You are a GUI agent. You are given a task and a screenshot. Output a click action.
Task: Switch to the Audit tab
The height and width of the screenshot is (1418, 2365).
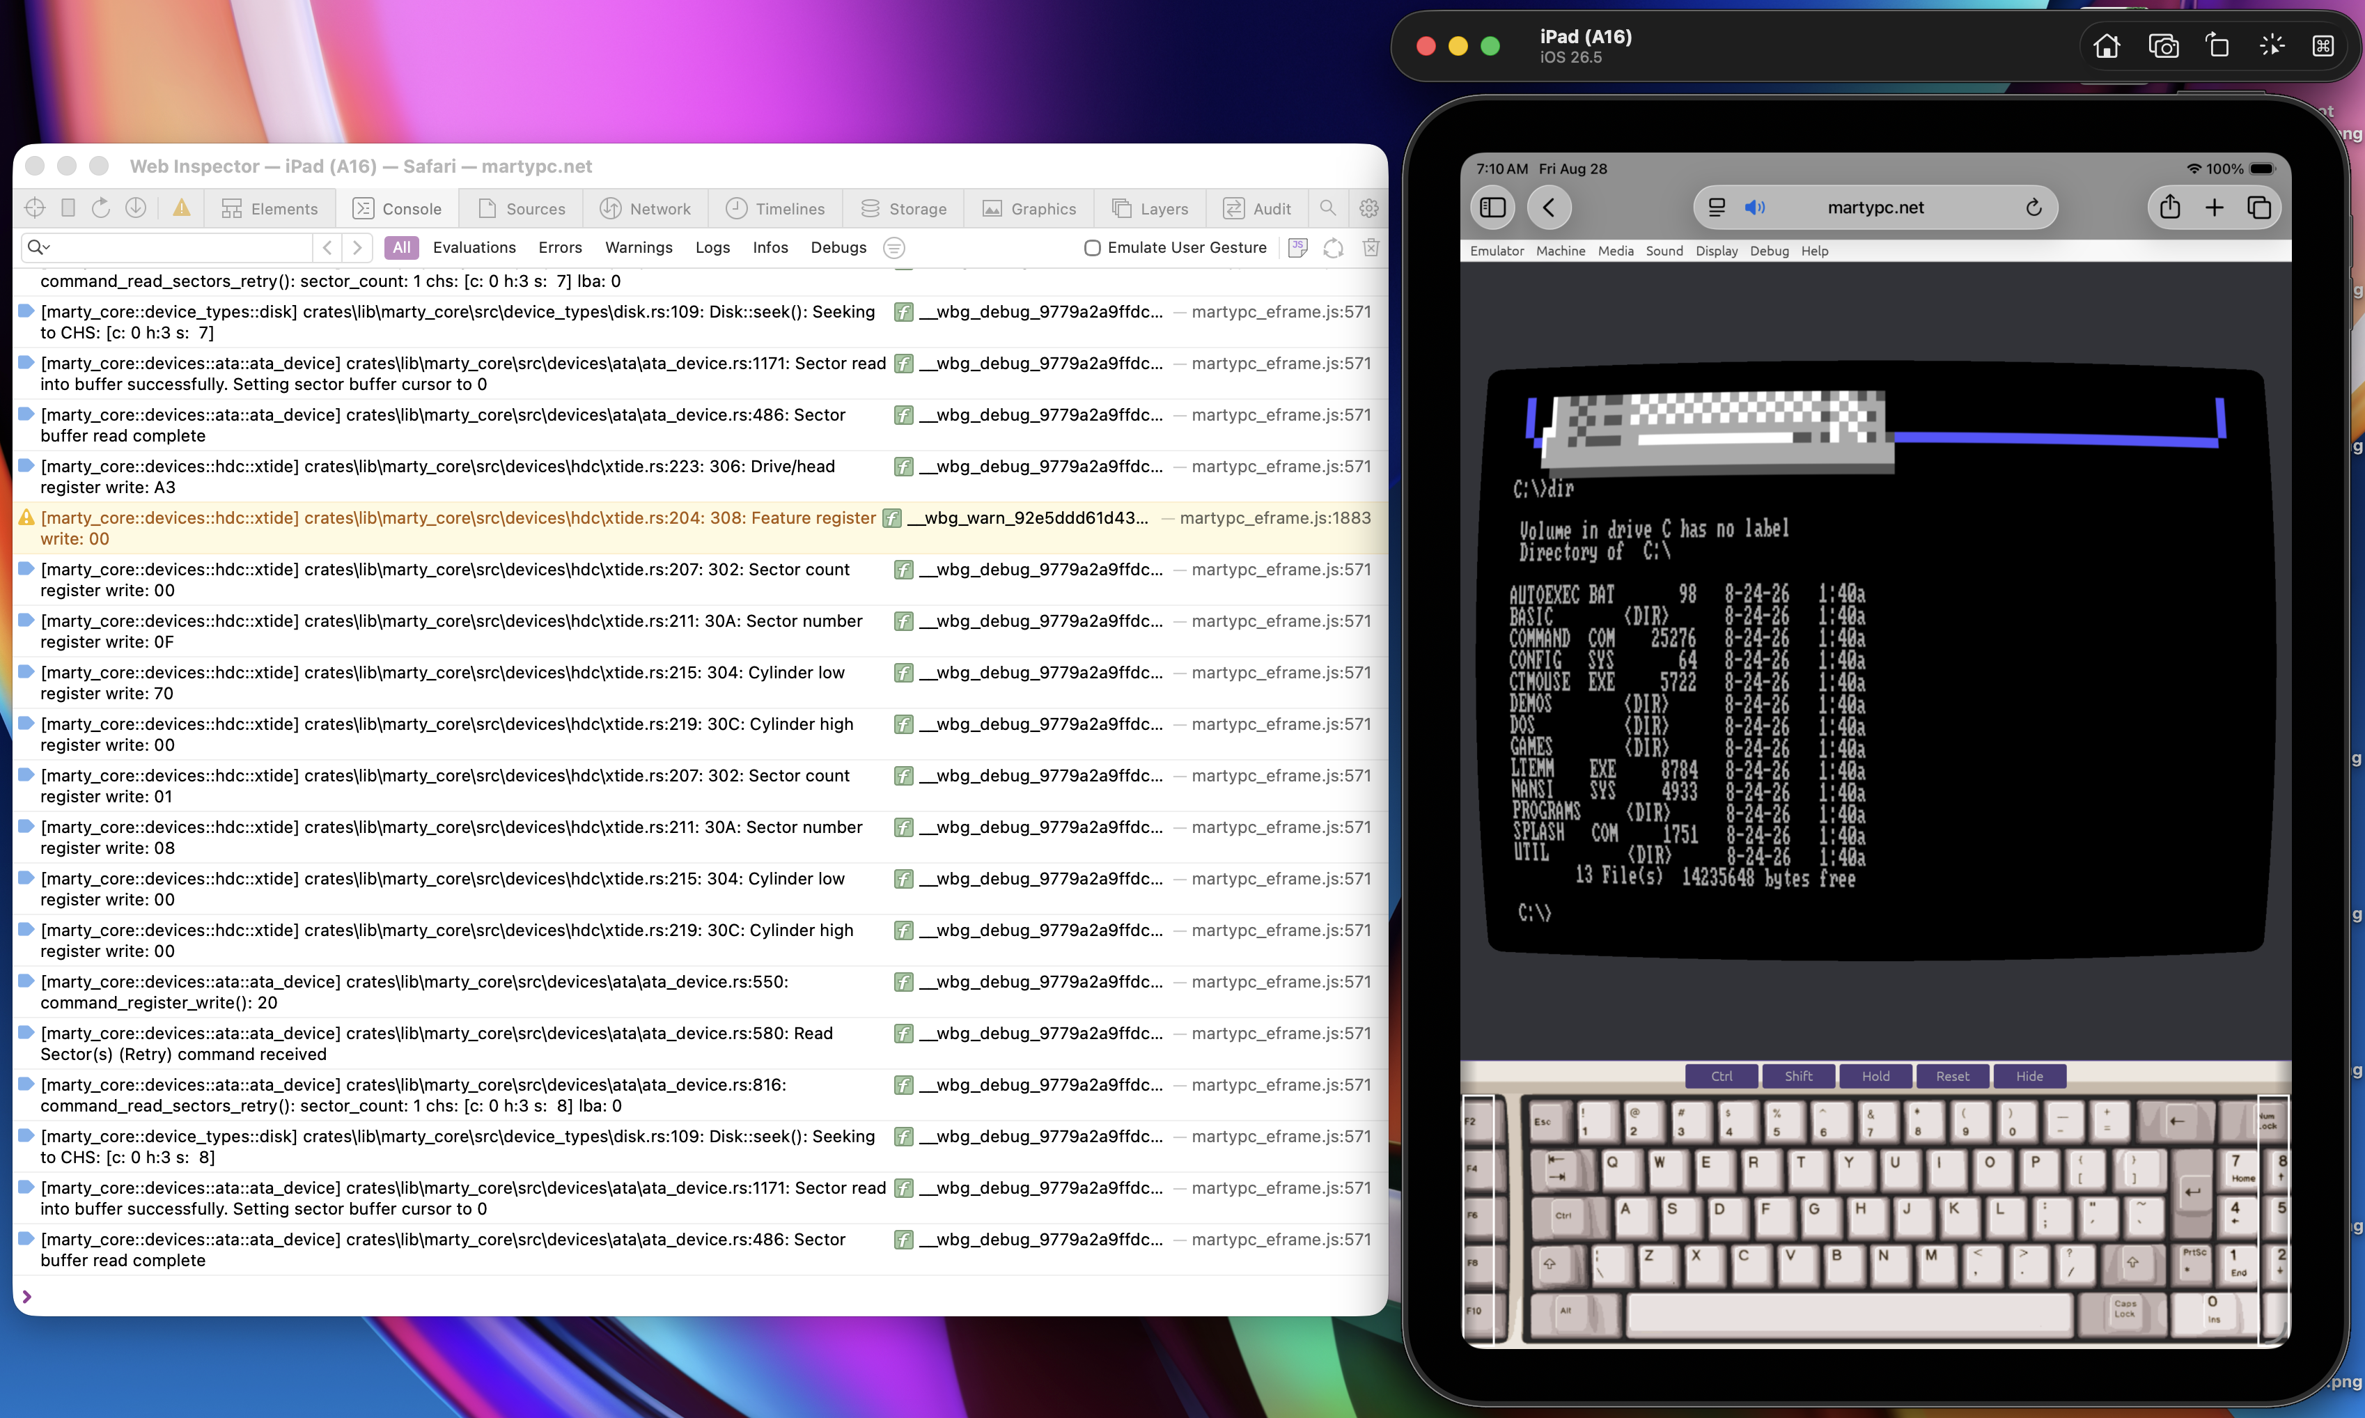(1257, 208)
